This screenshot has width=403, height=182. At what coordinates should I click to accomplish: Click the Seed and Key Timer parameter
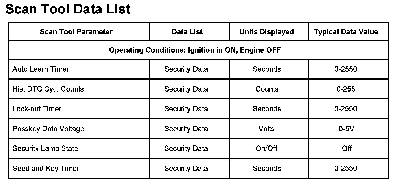(46, 169)
